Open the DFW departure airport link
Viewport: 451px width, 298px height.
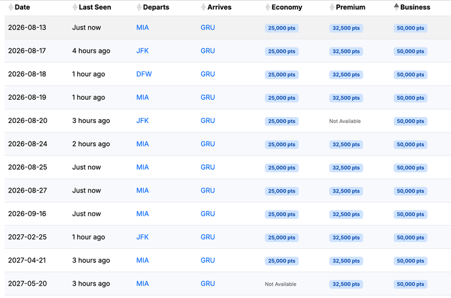(x=144, y=74)
